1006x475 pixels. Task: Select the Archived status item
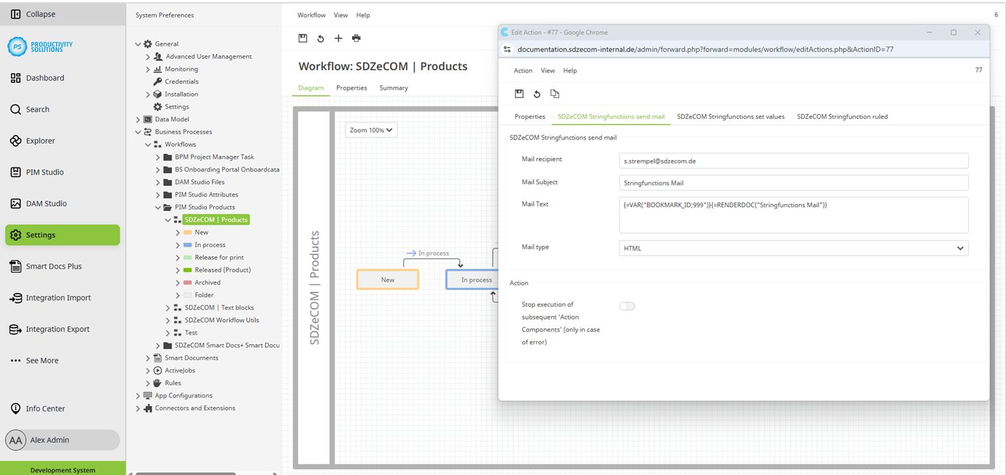tap(208, 283)
